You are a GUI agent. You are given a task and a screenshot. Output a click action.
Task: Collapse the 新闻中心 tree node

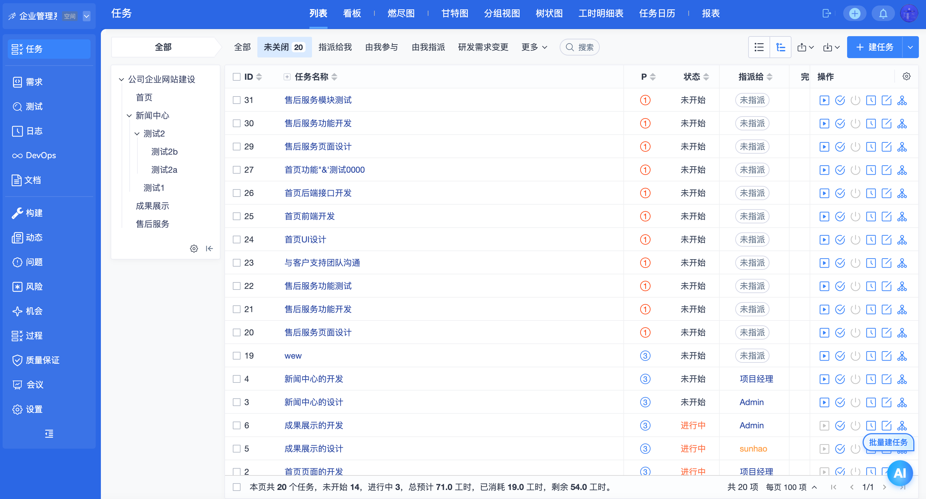click(129, 116)
